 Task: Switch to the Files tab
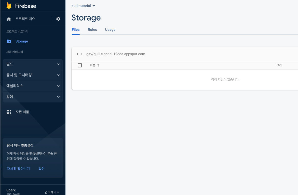[76, 30]
